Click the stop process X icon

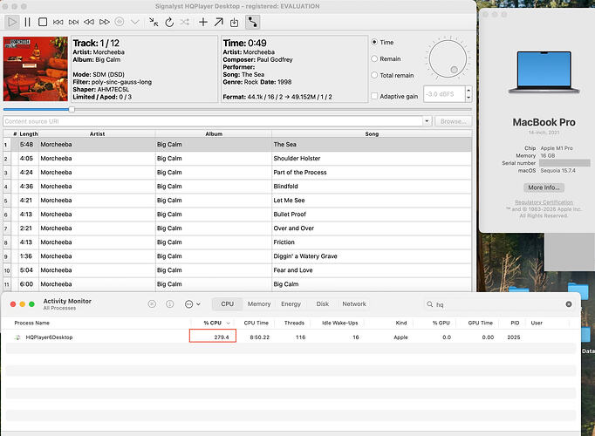pyautogui.click(x=152, y=304)
